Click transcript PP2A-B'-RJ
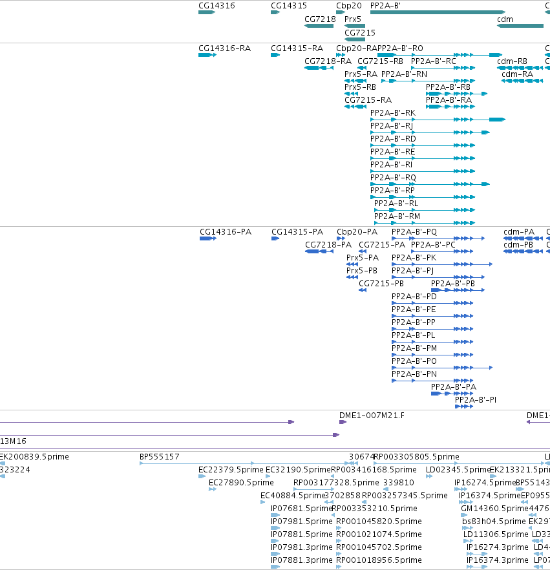Viewport: 550px width, 570px height. [x=430, y=132]
